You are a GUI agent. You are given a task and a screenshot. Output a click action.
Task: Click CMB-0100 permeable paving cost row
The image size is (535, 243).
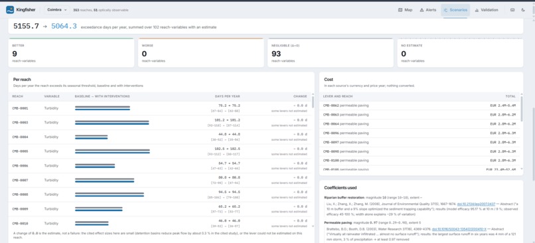[x=420, y=161]
